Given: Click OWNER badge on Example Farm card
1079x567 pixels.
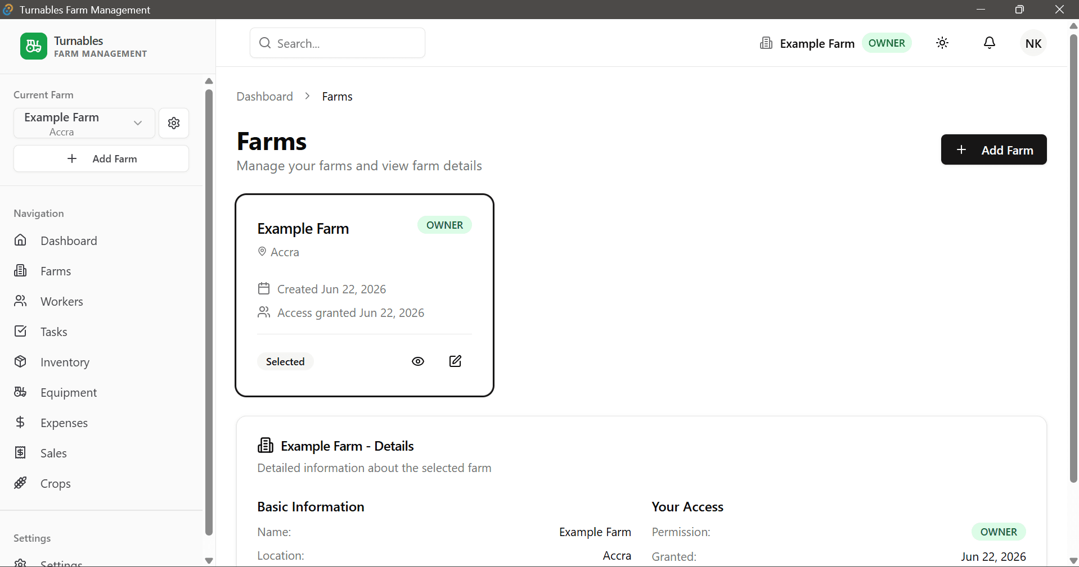Looking at the screenshot, I should 444,225.
